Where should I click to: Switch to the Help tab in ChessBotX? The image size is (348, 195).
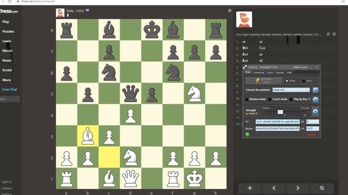[289, 72]
